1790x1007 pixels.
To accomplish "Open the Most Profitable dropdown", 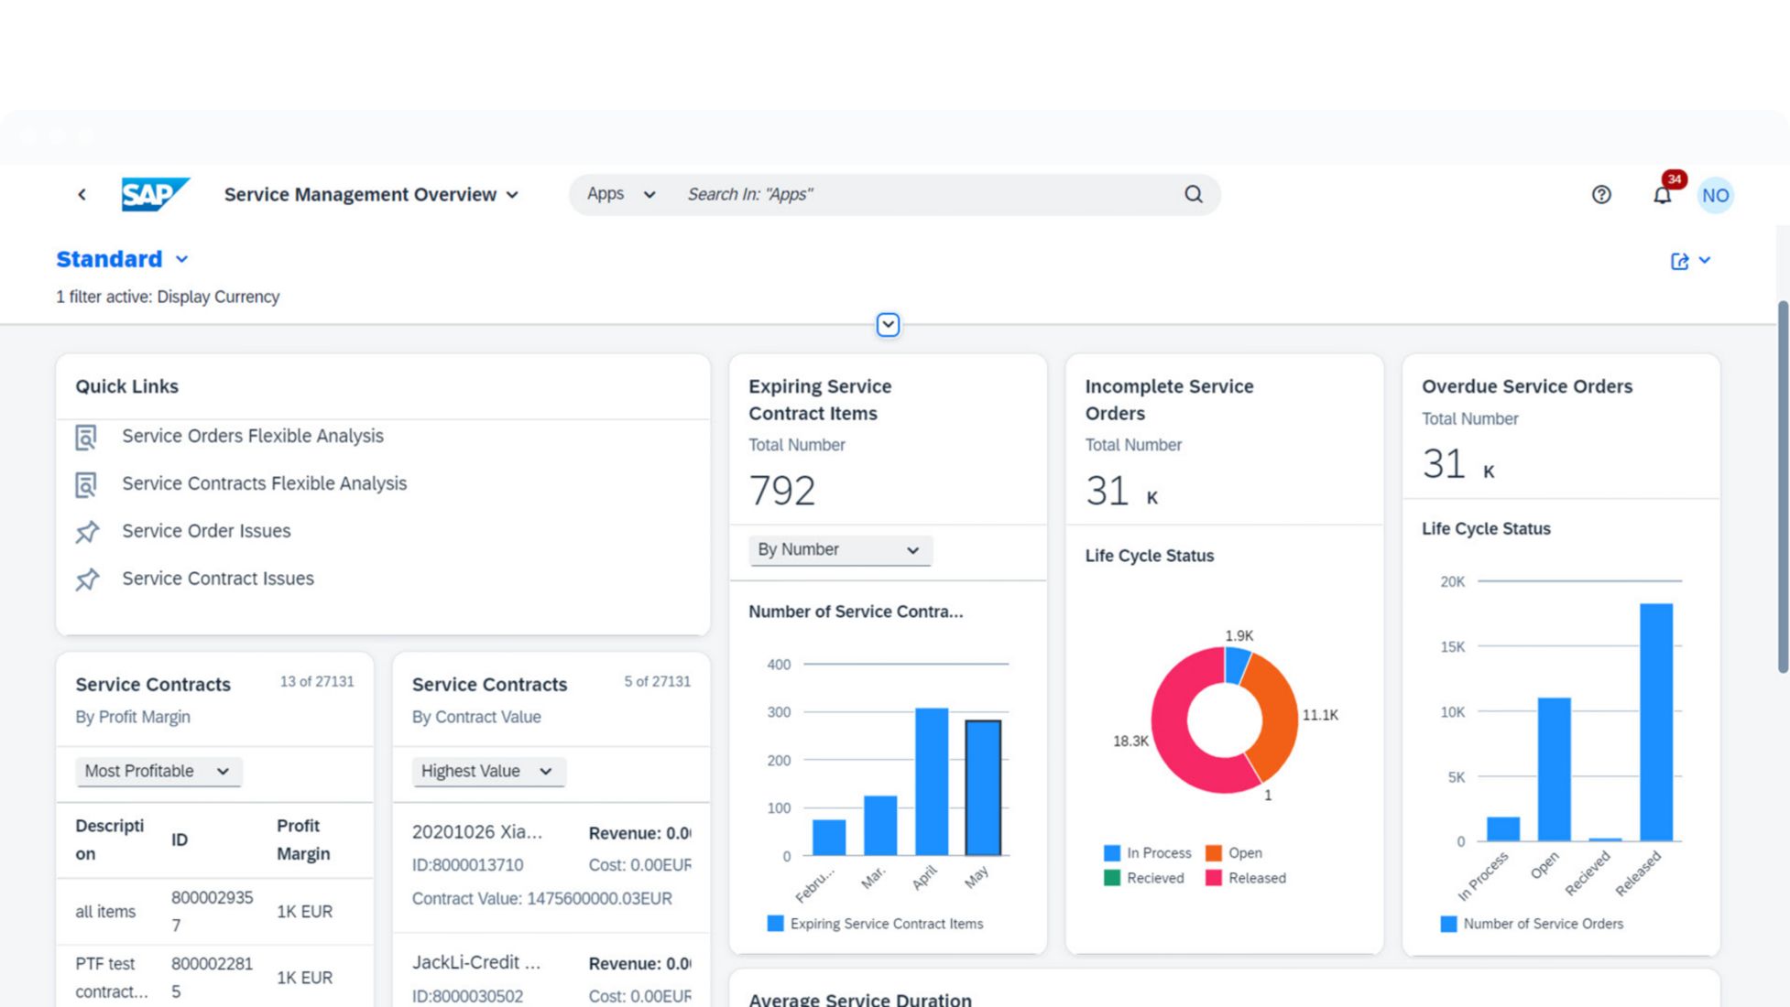I will click(158, 771).
